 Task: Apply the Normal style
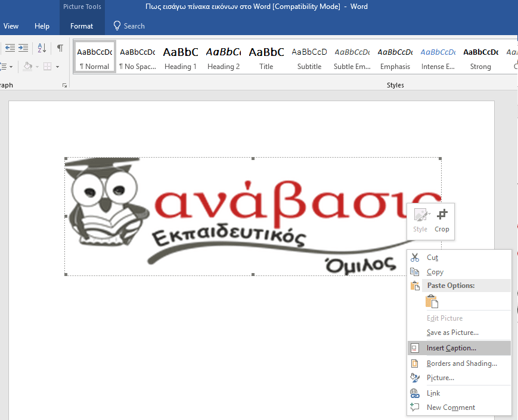click(95, 57)
